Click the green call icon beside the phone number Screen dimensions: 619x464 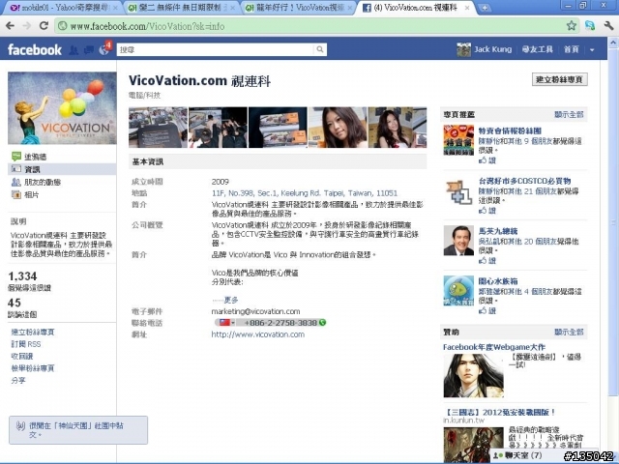[x=322, y=323]
